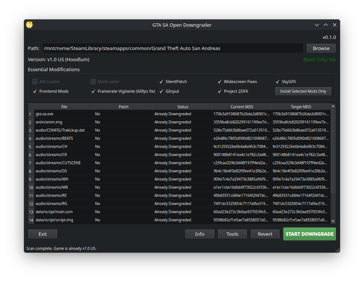Click the window resize grip corner
Screen dimensions: 364x281
(x=338, y=250)
